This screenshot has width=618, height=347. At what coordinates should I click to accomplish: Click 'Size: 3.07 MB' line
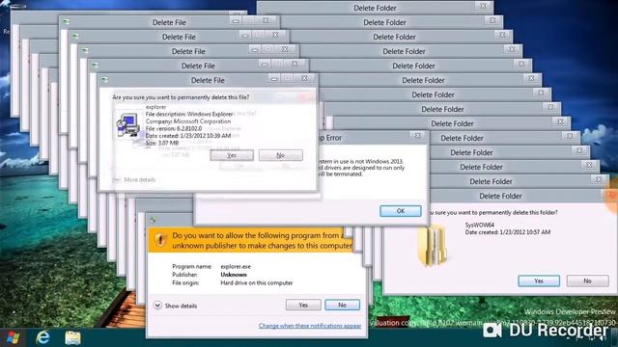[x=162, y=143]
